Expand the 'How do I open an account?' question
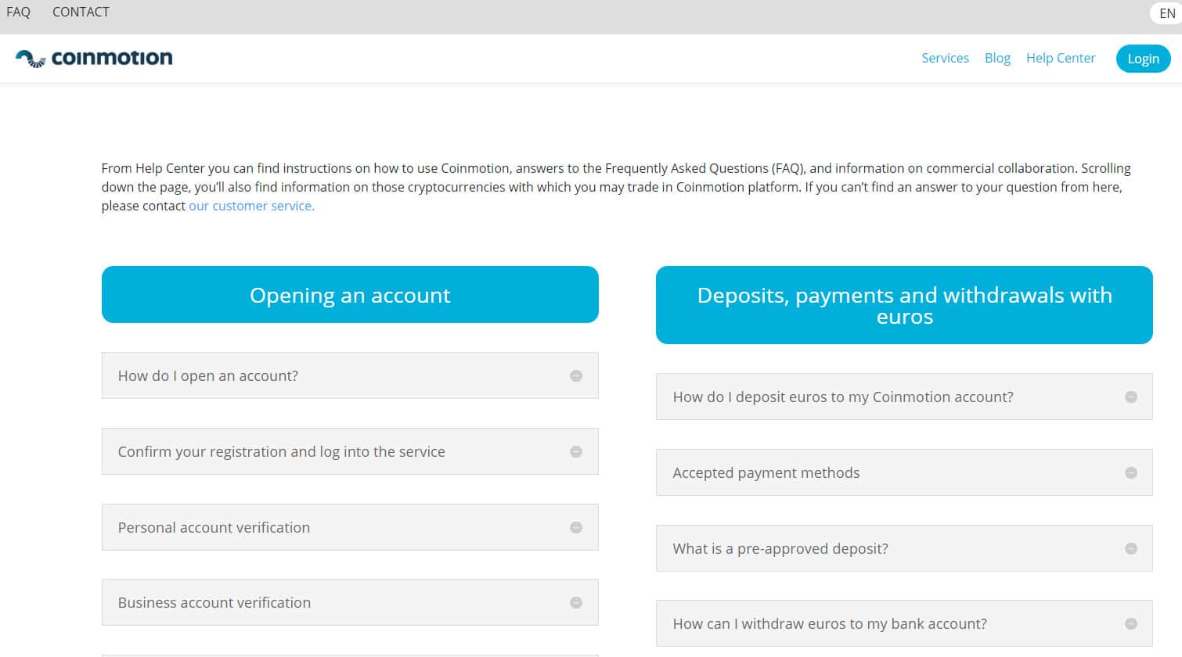This screenshot has width=1182, height=657. (x=208, y=376)
